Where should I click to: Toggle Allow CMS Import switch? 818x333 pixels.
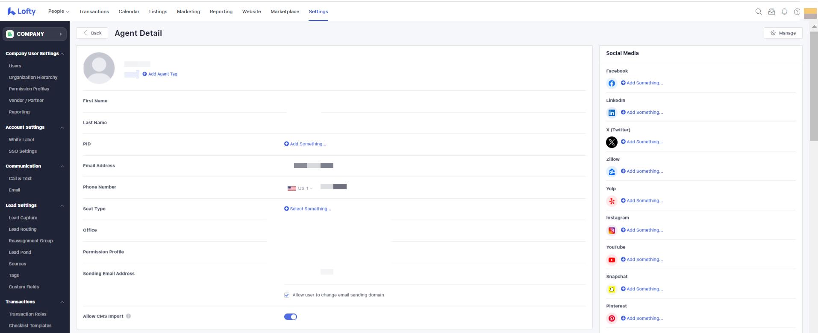[x=291, y=316]
